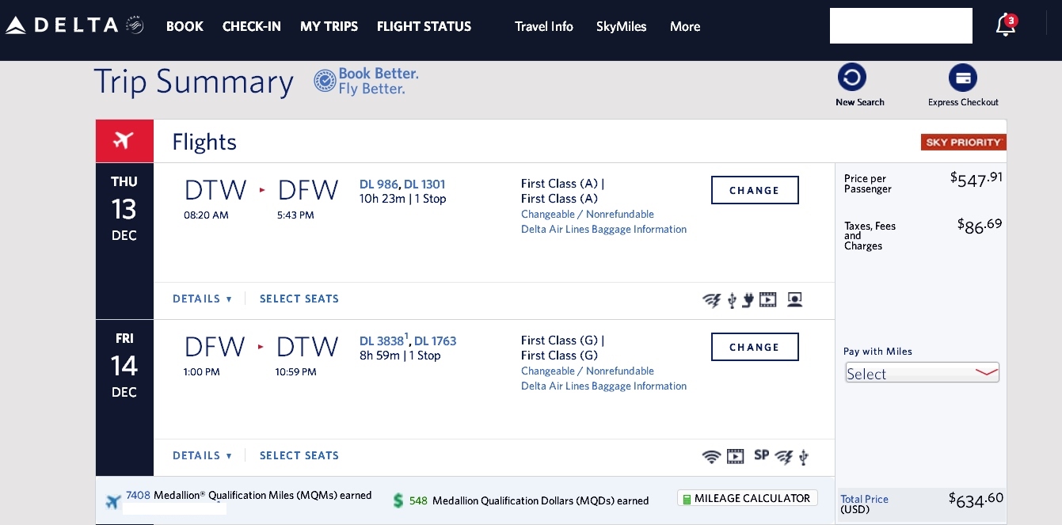Click the green calculator icon in Mileage Calculator
1062x525 pixels.
[x=687, y=498]
